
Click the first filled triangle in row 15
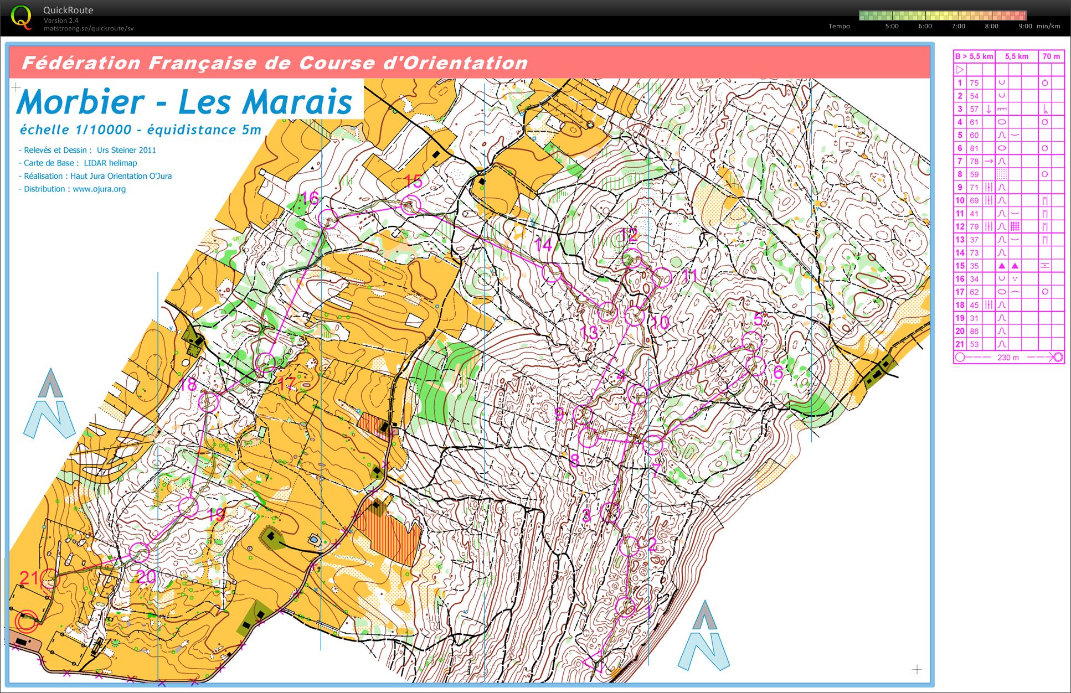[1002, 266]
